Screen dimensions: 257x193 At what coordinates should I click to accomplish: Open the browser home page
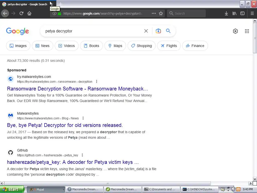click(x=29, y=13)
